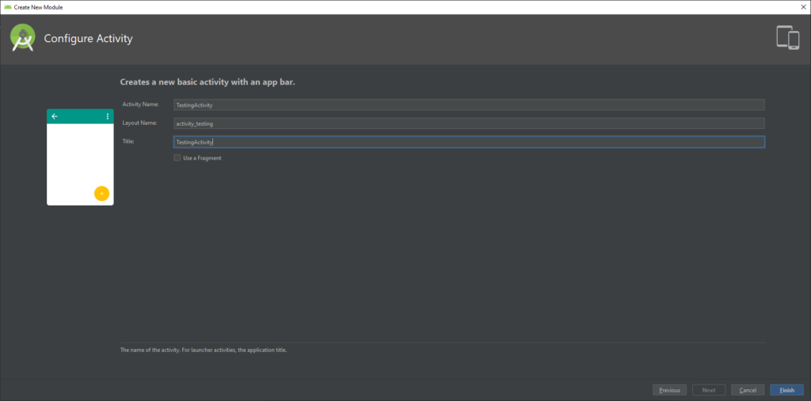Close the Create New Module dialog

pyautogui.click(x=803, y=7)
